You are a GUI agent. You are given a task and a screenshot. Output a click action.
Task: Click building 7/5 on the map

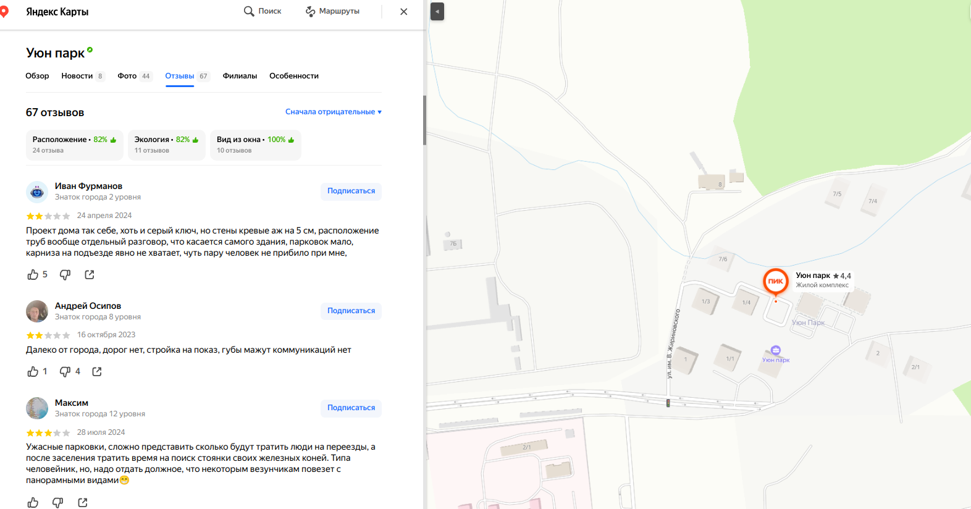tap(837, 194)
